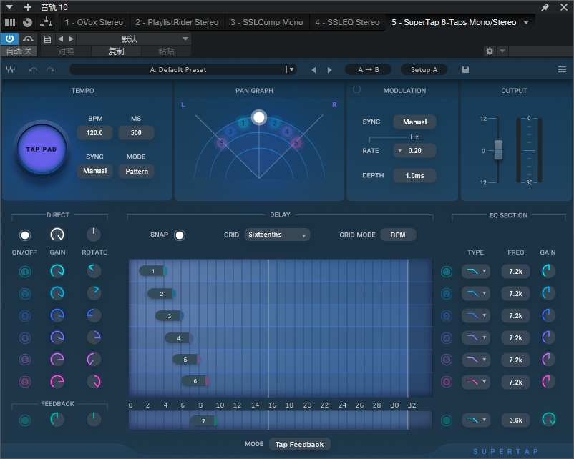Click the Tap Feedback mode button
574x459 pixels.
coord(299,445)
